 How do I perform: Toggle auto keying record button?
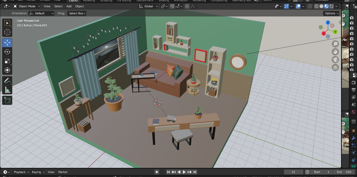coord(157,172)
